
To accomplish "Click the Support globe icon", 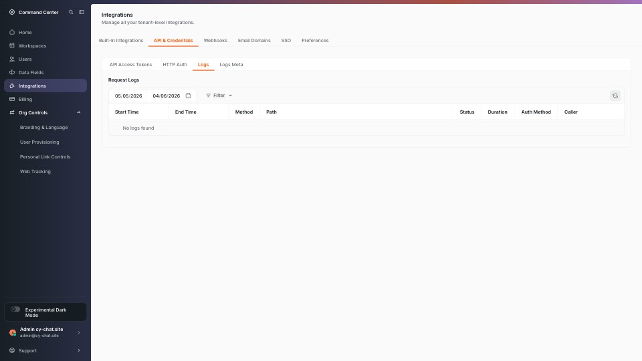I will [12, 350].
